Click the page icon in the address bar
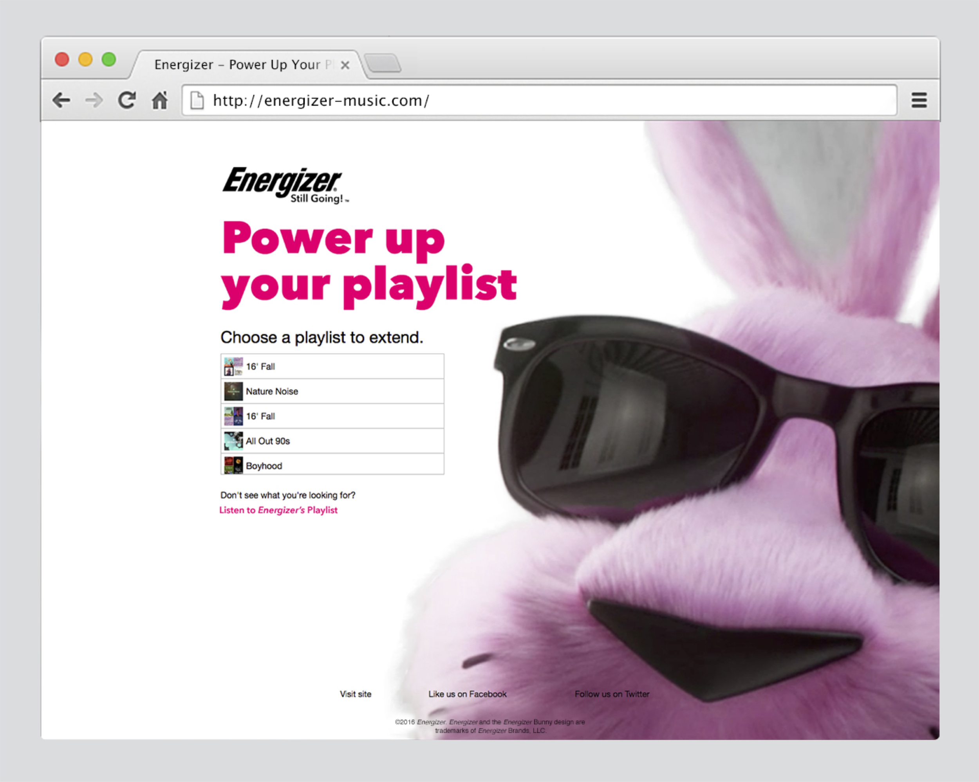The height and width of the screenshot is (782, 979). tap(197, 100)
